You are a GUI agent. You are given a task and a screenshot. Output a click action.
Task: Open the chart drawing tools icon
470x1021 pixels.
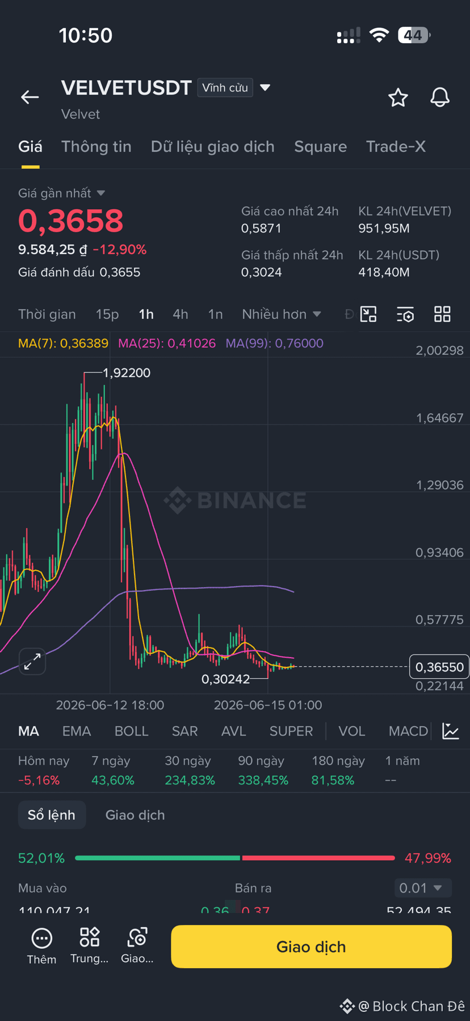tap(368, 314)
